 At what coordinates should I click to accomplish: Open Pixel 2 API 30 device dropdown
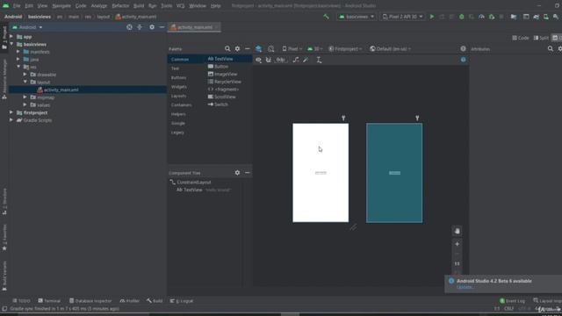pos(402,17)
